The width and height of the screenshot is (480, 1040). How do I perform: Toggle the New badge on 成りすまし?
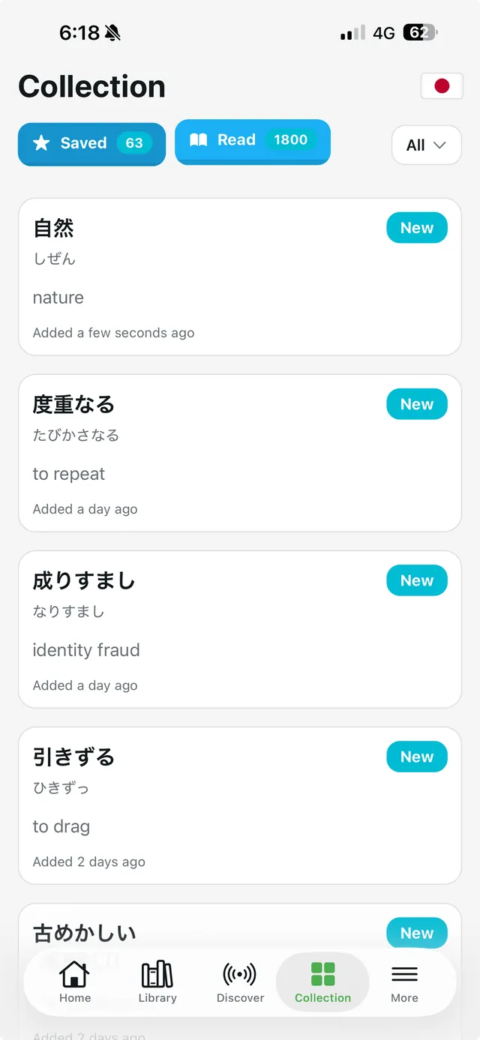(x=417, y=580)
